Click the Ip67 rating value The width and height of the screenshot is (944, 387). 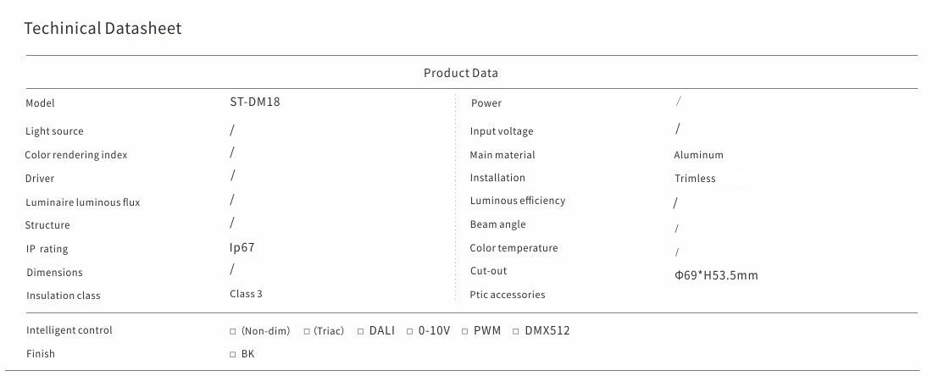point(242,248)
